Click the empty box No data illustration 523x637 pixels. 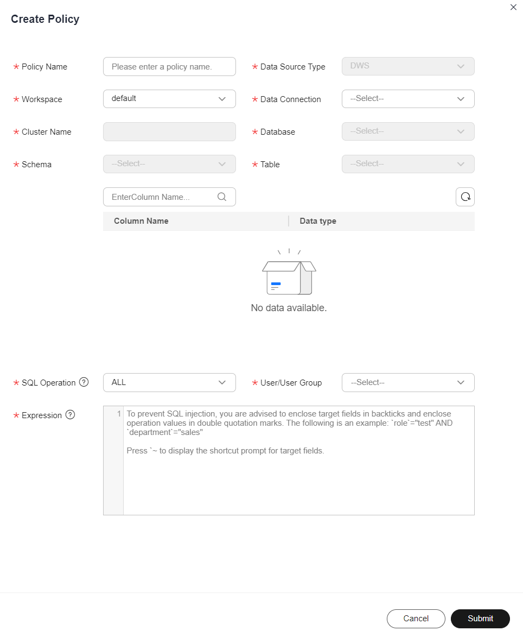[289, 272]
